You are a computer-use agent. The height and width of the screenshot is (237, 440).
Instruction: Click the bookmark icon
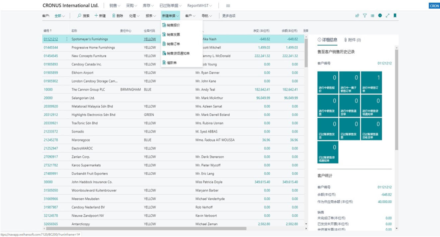tap(395, 16)
